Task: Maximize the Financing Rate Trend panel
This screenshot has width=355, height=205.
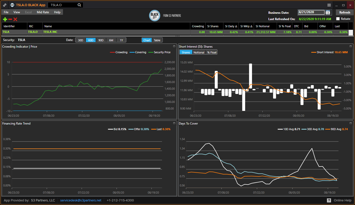Action: click(174, 123)
